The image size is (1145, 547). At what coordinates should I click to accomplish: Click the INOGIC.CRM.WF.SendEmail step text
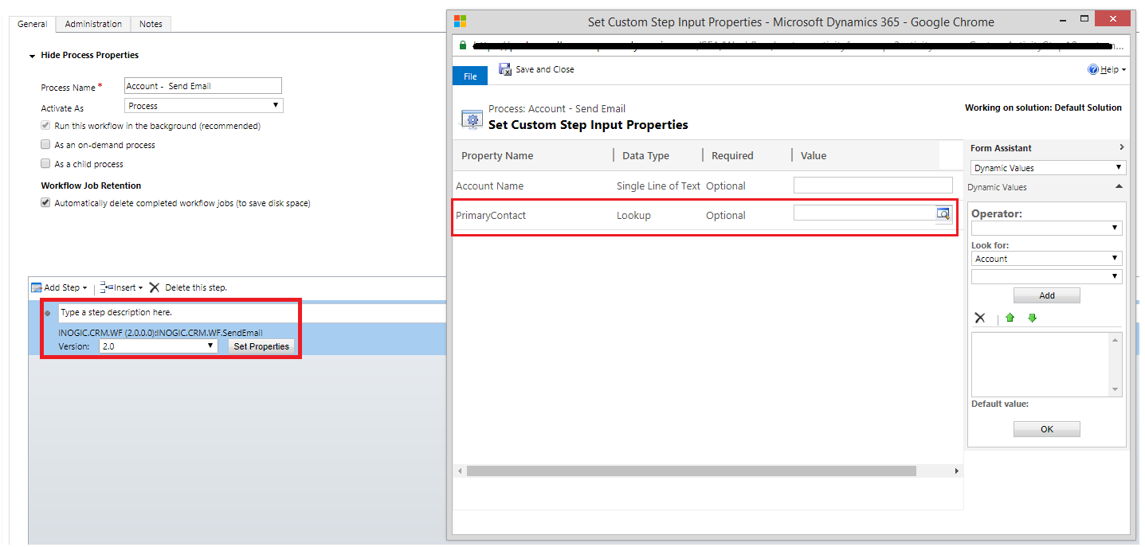point(160,333)
